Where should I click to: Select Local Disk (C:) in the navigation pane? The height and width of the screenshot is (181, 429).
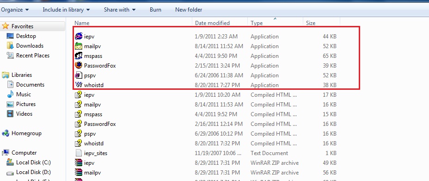33,162
